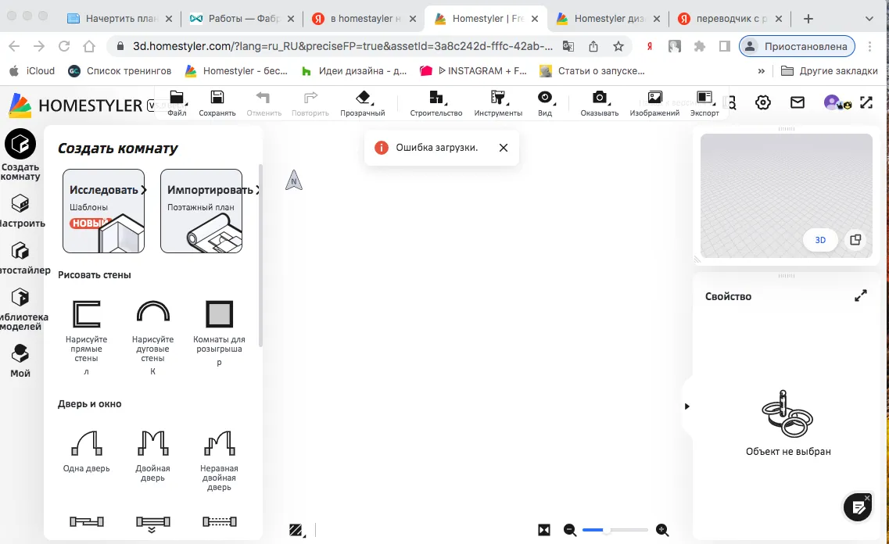
Task: Pick the single door icon
Action: click(x=86, y=443)
